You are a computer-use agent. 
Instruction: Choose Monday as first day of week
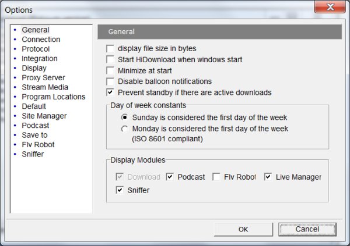pos(125,129)
